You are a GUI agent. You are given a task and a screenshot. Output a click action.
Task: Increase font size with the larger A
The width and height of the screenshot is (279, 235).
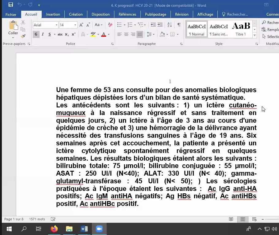point(81,25)
